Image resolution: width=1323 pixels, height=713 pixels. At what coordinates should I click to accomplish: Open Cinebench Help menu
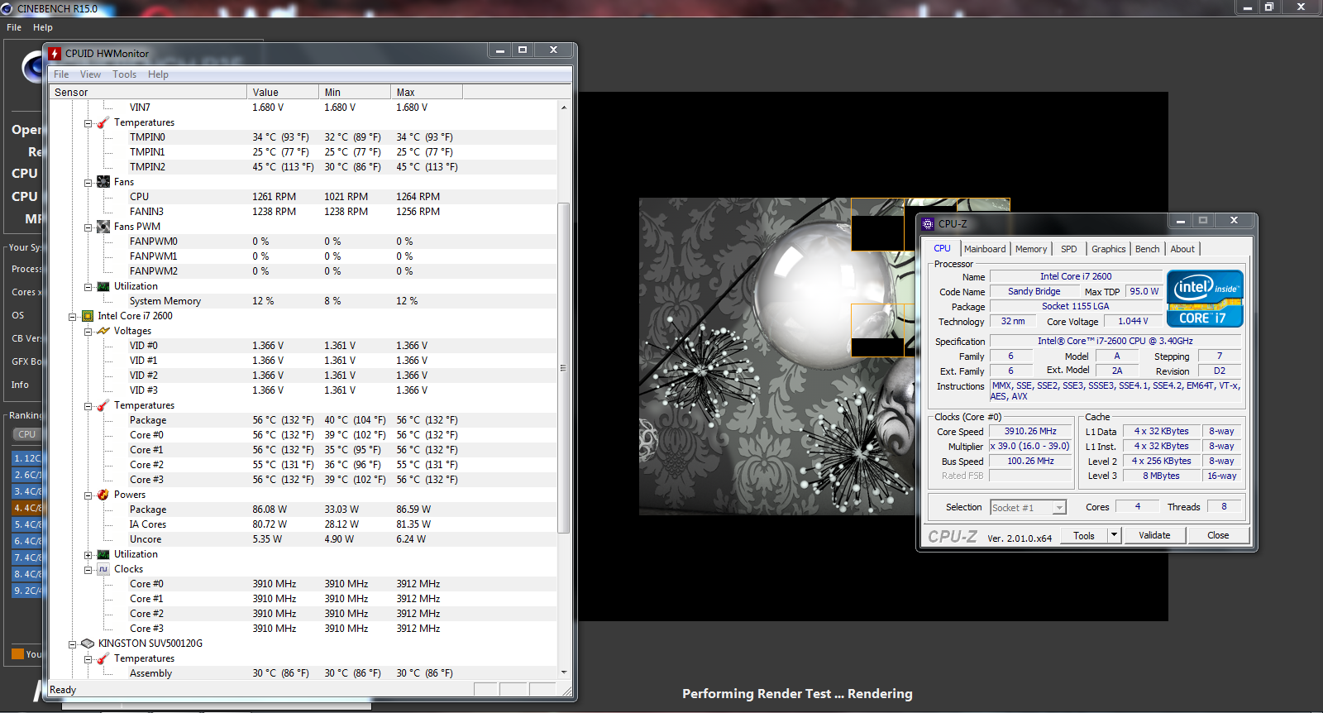tap(43, 27)
